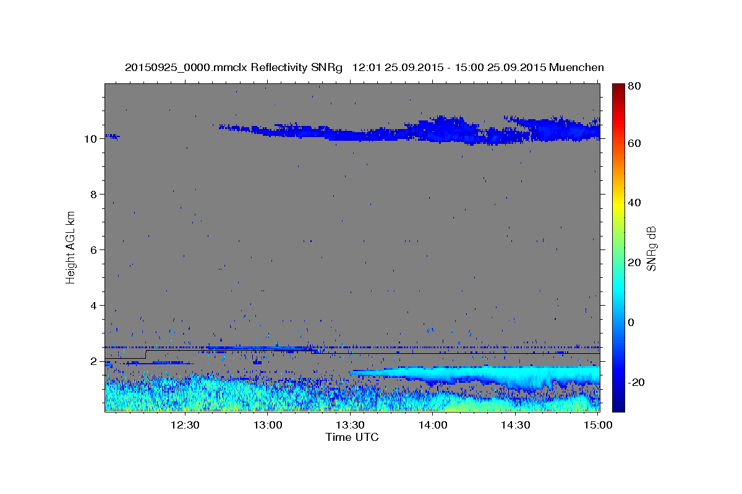Screen dimensions: 742x494
Task: Click the 14:30 time tick label
Action: (515, 425)
